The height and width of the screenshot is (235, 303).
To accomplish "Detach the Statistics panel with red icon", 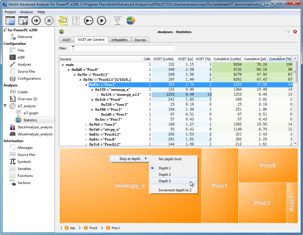I will point(288,32).
